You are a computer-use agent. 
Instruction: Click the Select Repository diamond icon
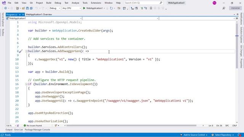pos(213,135)
